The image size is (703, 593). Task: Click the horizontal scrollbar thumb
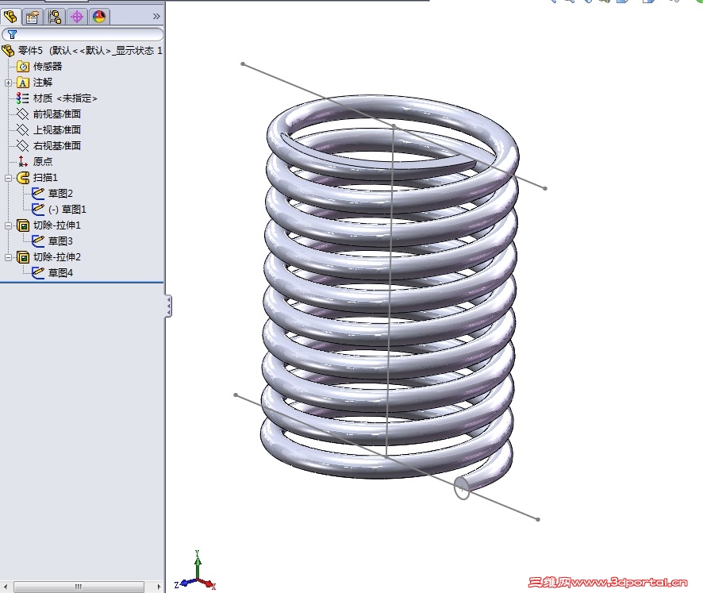79,587
